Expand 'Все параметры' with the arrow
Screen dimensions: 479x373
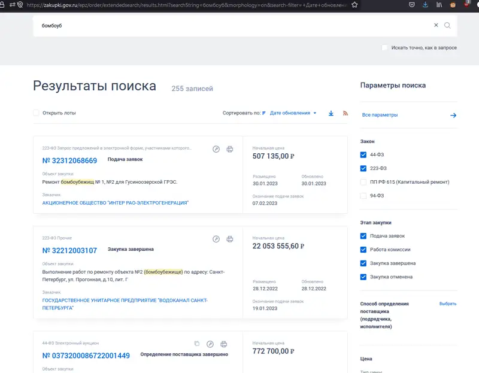pyautogui.click(x=453, y=115)
